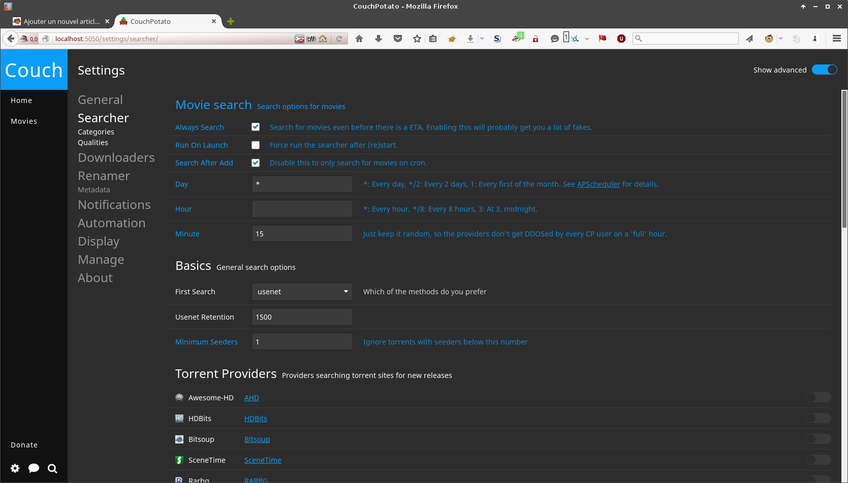The width and height of the screenshot is (848, 483).
Task: Open the settings gear icon in sidebar
Action: (x=15, y=468)
